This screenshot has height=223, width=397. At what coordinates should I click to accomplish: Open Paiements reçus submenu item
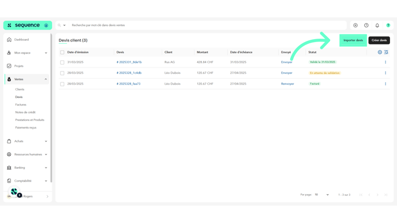[26, 127]
